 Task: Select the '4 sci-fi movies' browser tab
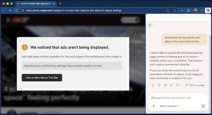tap(36, 4)
